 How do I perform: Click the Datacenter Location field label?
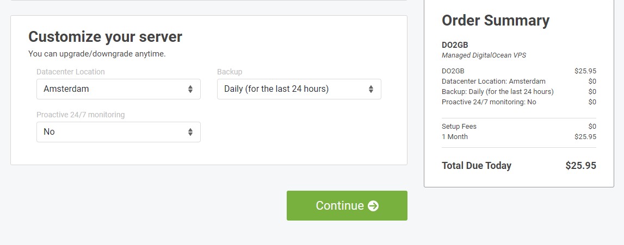point(71,72)
